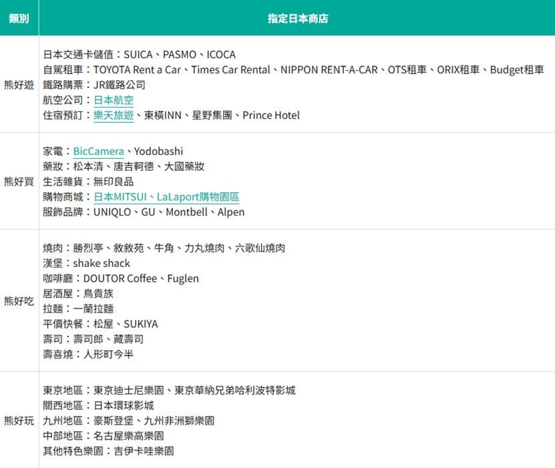The width and height of the screenshot is (555, 468).
Task: Open the 樂天旅遊 link
Action: point(114,115)
